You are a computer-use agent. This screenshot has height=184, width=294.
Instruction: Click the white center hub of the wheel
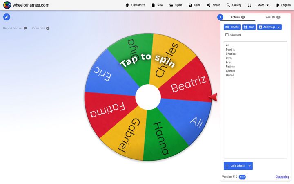(148, 97)
